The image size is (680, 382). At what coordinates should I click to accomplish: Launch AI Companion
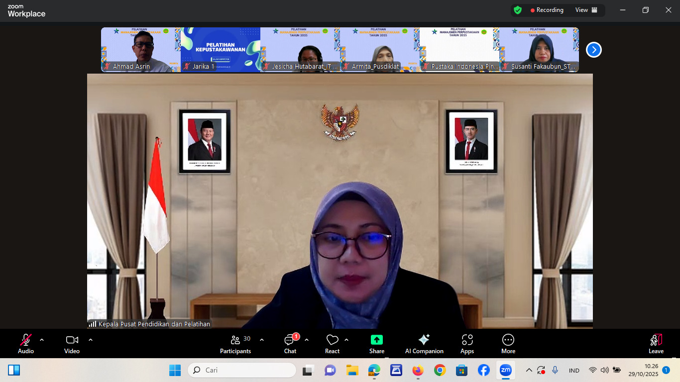point(424,344)
